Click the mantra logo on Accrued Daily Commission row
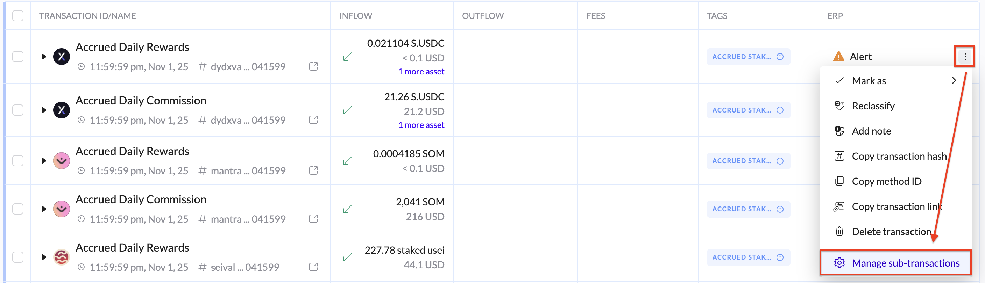 click(61, 209)
